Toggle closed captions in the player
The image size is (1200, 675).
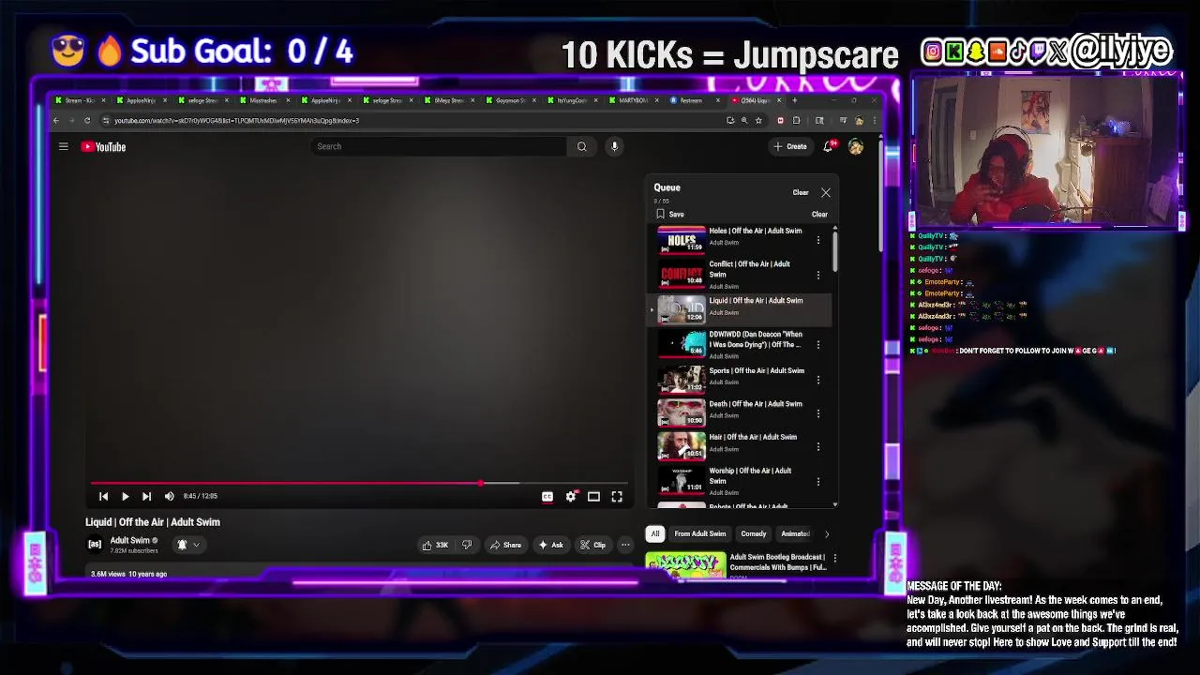(547, 496)
